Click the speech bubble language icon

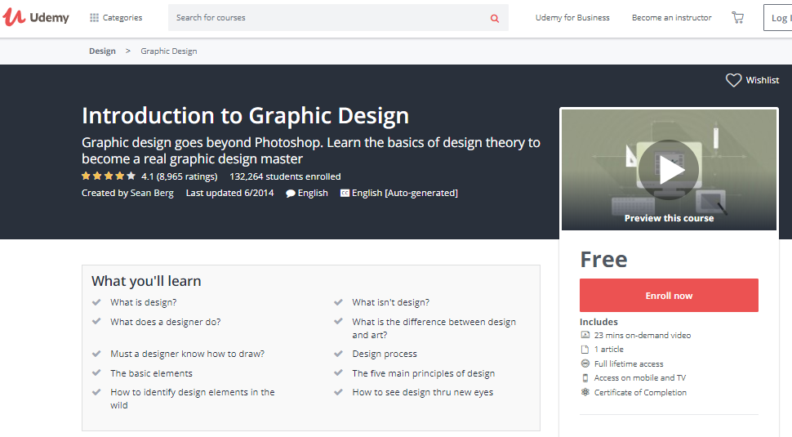[291, 194]
